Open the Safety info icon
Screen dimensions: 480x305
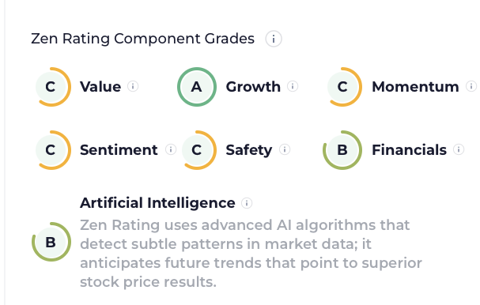point(285,149)
